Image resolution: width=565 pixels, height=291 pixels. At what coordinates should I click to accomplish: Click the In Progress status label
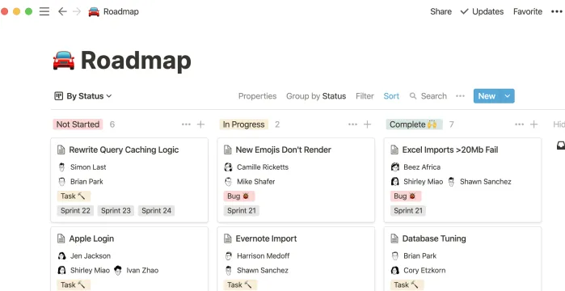[243, 124]
